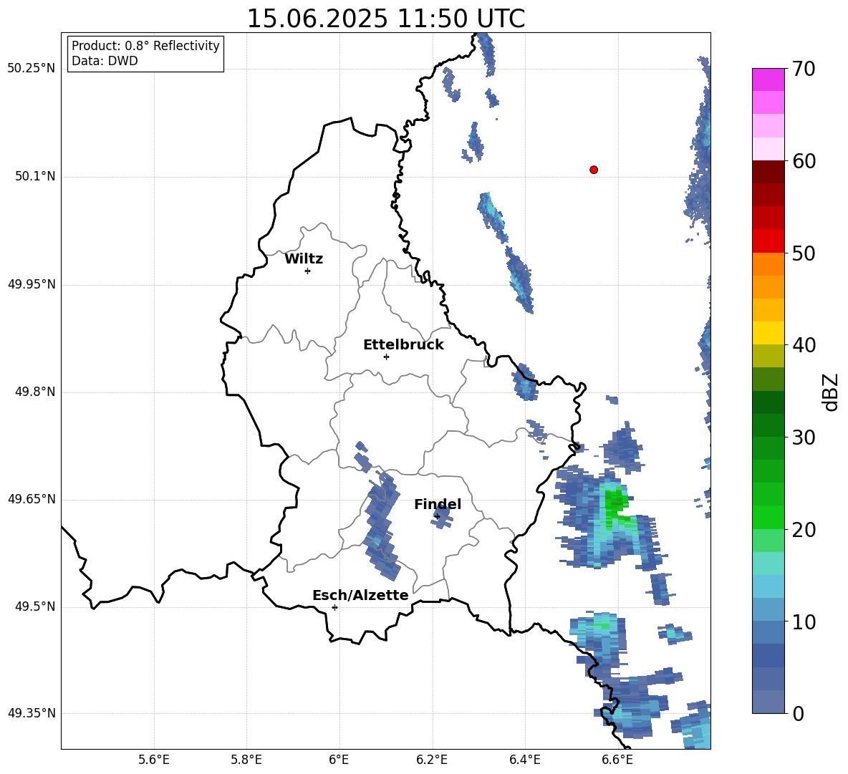The width and height of the screenshot is (848, 774).
Task: Click the Ettelbruck city label
Action: (x=403, y=345)
